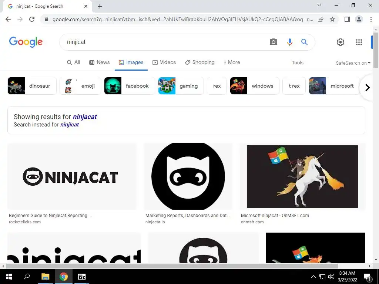Go back with the browser back arrow

[x=8, y=19]
